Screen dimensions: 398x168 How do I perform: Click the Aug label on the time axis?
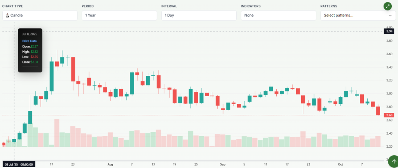(110, 164)
